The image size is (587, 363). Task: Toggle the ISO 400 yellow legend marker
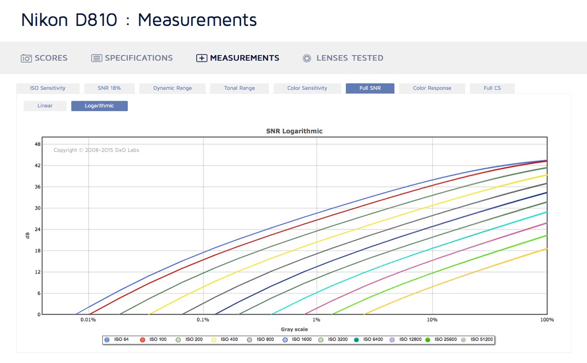[x=214, y=340]
